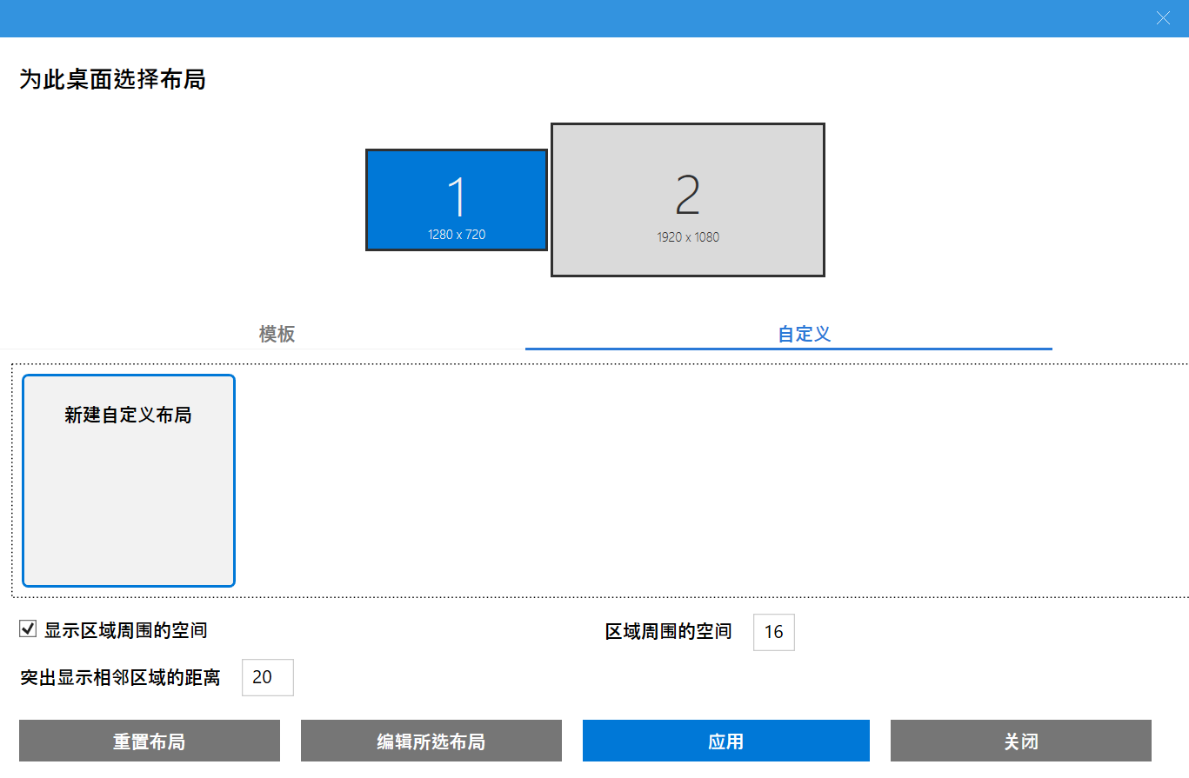Select monitor 2 with resolution 1920 x 1080
The height and width of the screenshot is (778, 1189).
[x=687, y=200]
